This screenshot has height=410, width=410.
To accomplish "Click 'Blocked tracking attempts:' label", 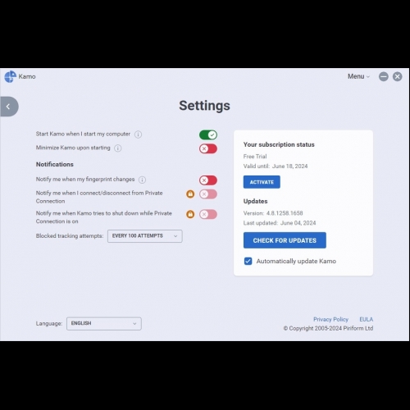I will pyautogui.click(x=70, y=236).
